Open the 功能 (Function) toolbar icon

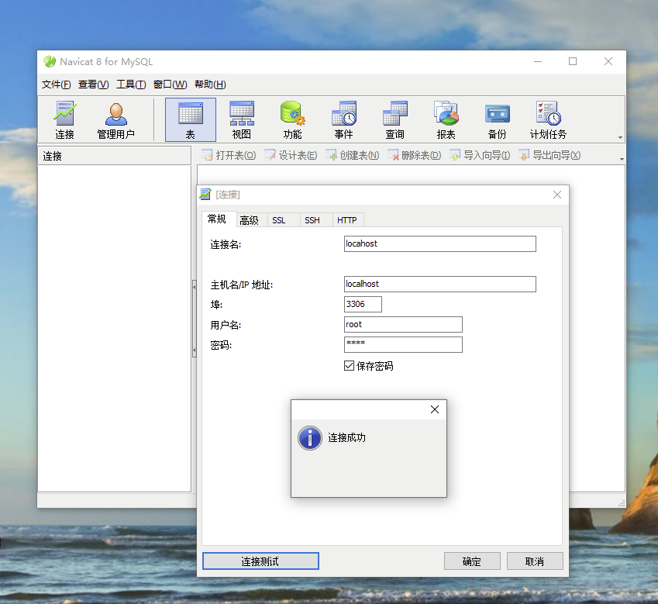click(292, 120)
